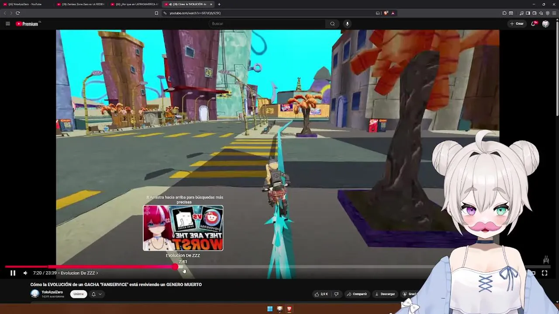Go back in browser history
Viewport: 559px width, 314px height.
click(x=5, y=13)
